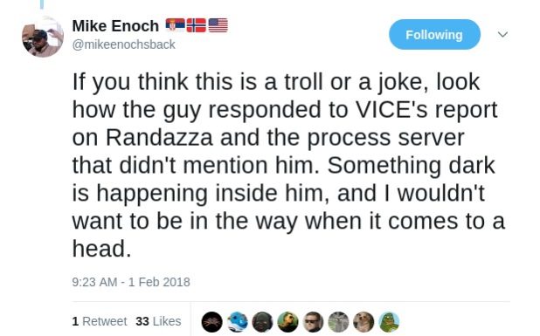
Task: View the 1 Retweet list
Action: tap(100, 321)
